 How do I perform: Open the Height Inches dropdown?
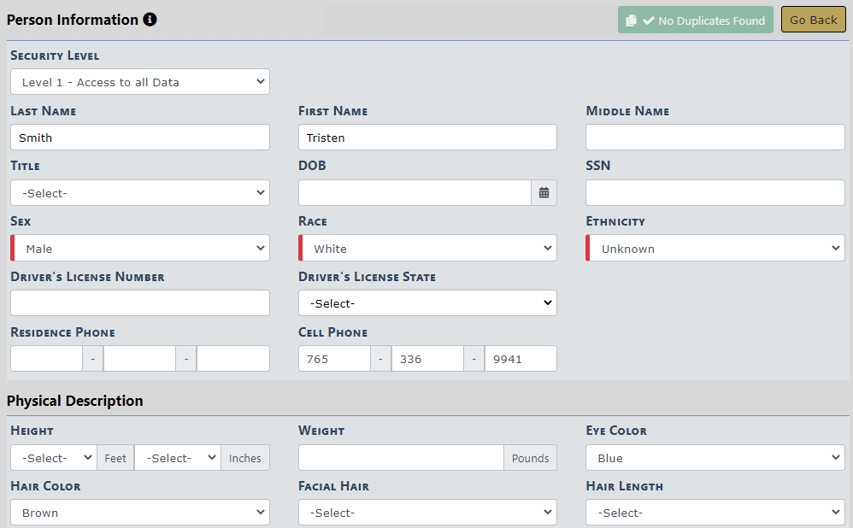coord(177,458)
